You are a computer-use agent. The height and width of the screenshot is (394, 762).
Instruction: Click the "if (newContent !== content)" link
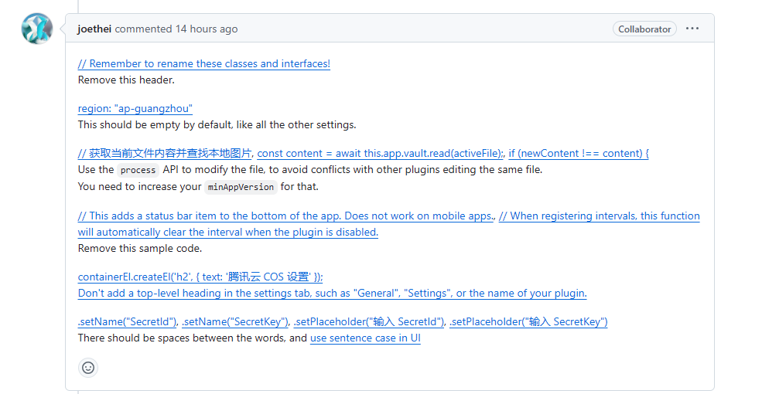578,153
